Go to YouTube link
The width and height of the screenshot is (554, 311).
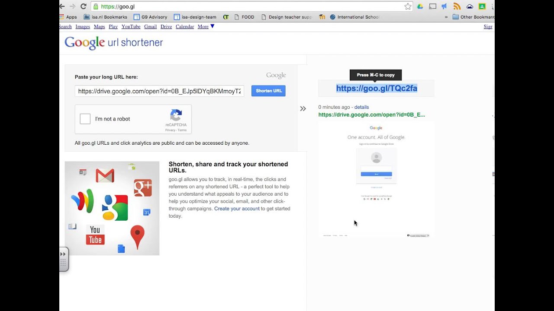(x=131, y=26)
